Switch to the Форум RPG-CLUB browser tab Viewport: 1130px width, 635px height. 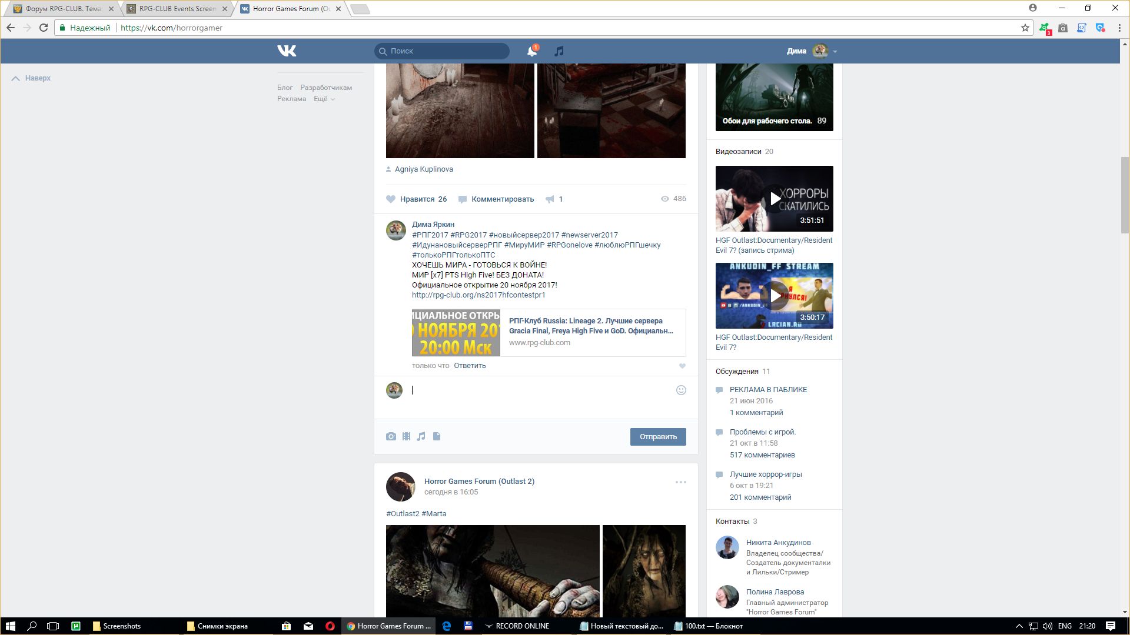click(x=63, y=9)
